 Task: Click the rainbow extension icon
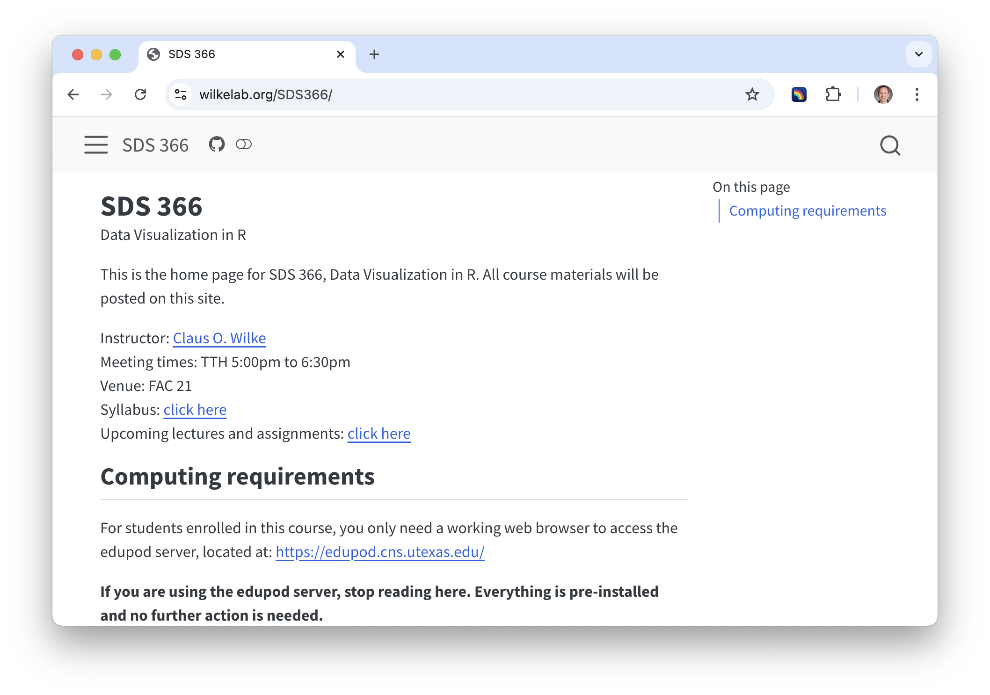[x=799, y=94]
